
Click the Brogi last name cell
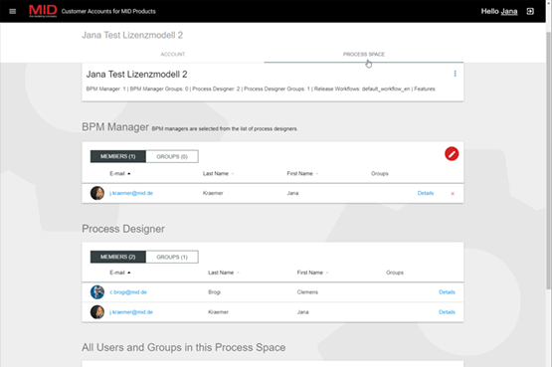click(214, 292)
